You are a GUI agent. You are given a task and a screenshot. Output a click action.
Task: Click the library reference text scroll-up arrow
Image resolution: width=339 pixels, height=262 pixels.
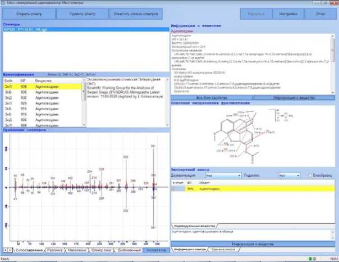pos(167,80)
